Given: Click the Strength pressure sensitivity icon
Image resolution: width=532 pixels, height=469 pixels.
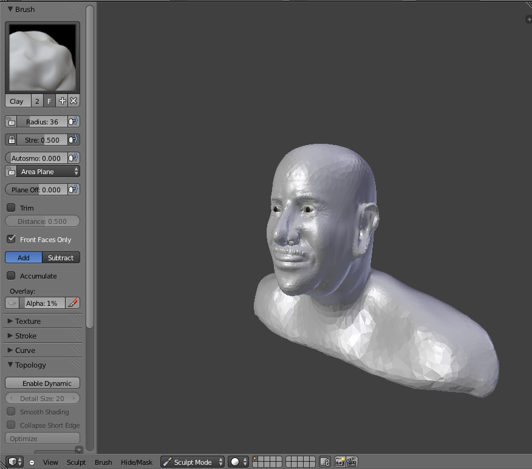Looking at the screenshot, I should (73, 140).
